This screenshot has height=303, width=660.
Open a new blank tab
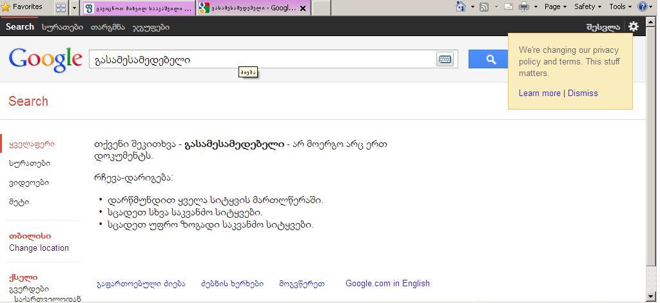(x=321, y=8)
